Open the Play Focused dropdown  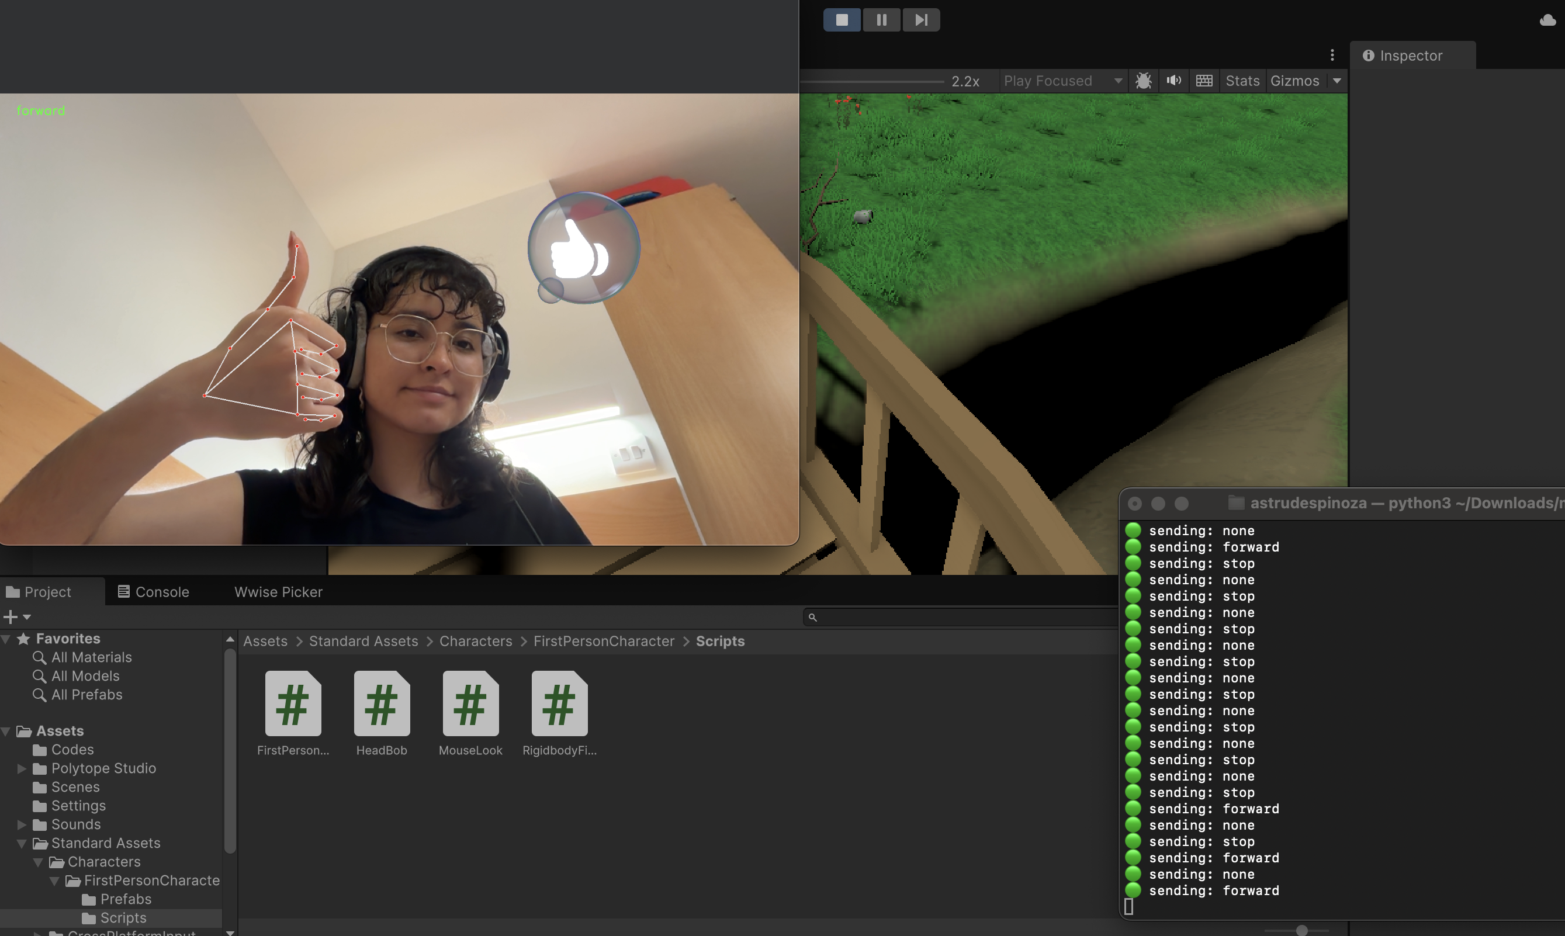[1062, 81]
